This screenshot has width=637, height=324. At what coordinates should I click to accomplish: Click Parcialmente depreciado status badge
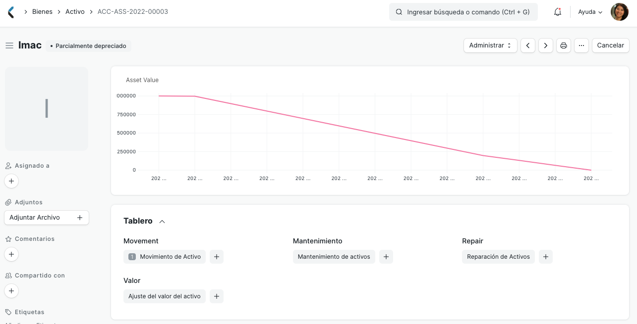[89, 46]
